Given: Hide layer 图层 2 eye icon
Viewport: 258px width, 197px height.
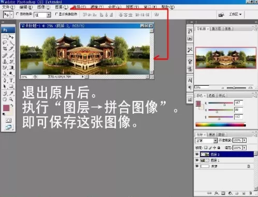Looking at the screenshot, I should click(x=197, y=155).
